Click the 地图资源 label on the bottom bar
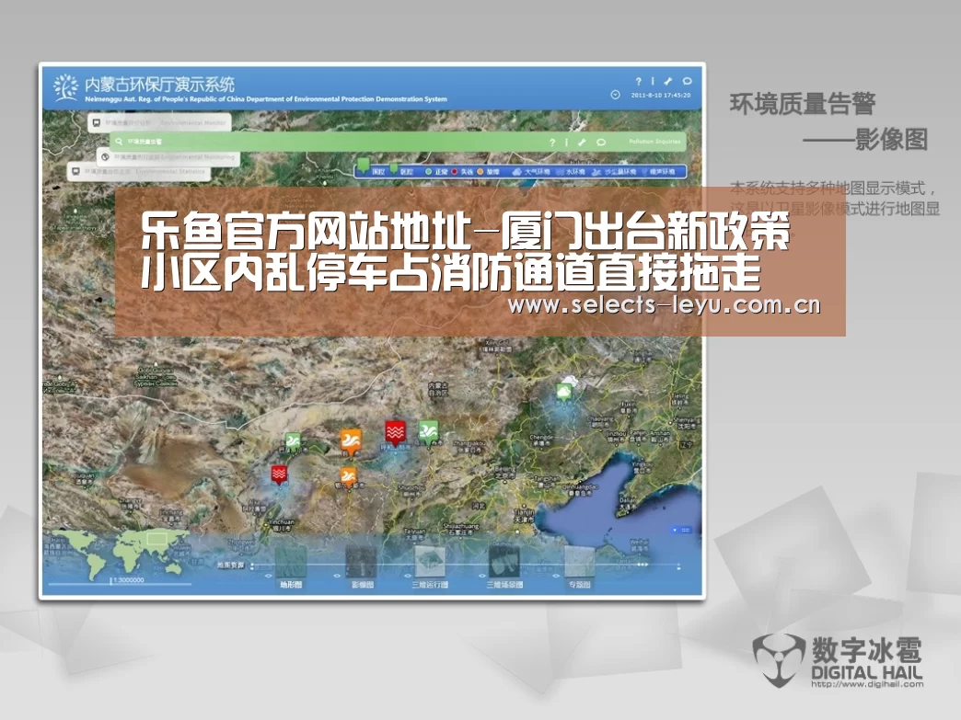This screenshot has width=961, height=720. pyautogui.click(x=230, y=566)
